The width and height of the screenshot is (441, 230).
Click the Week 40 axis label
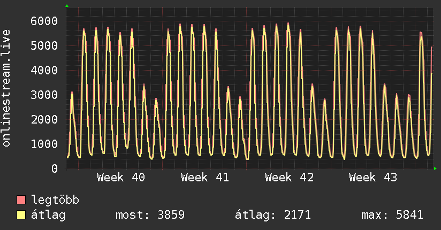tap(121, 178)
